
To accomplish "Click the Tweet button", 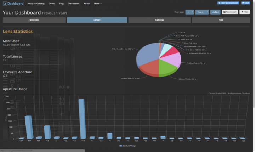I will pyautogui.click(x=245, y=3).
